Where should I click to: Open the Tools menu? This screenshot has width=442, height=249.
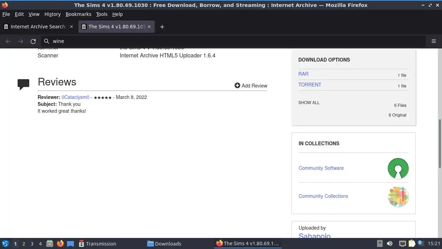(102, 14)
